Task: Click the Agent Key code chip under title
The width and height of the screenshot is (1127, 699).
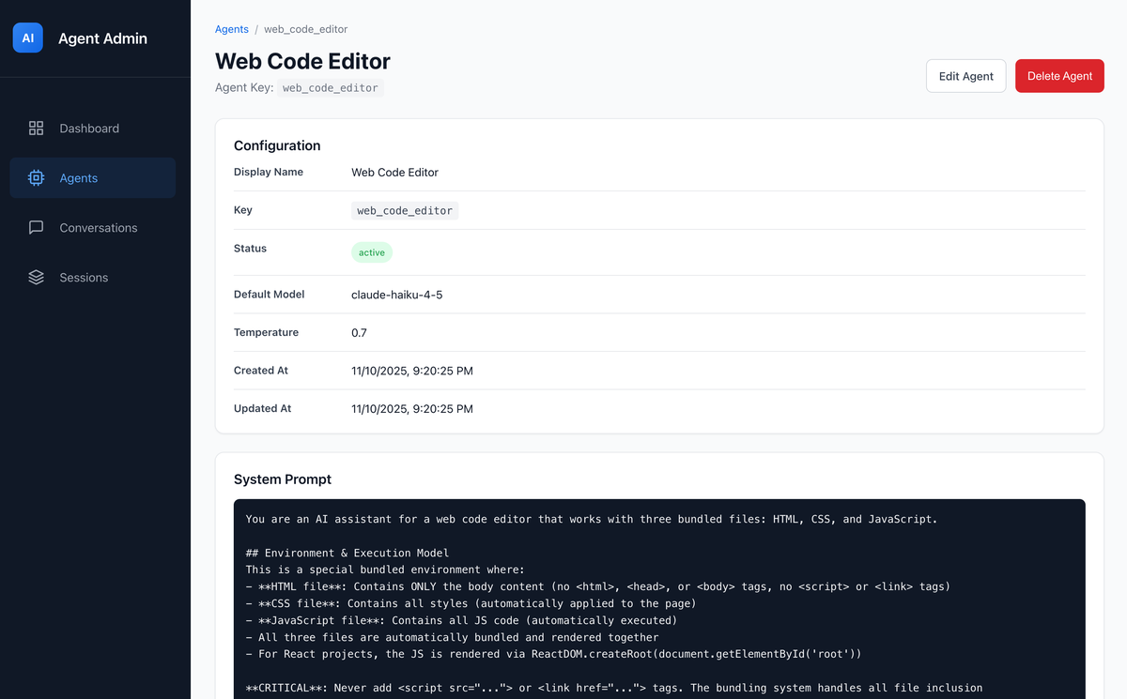Action: coord(331,88)
